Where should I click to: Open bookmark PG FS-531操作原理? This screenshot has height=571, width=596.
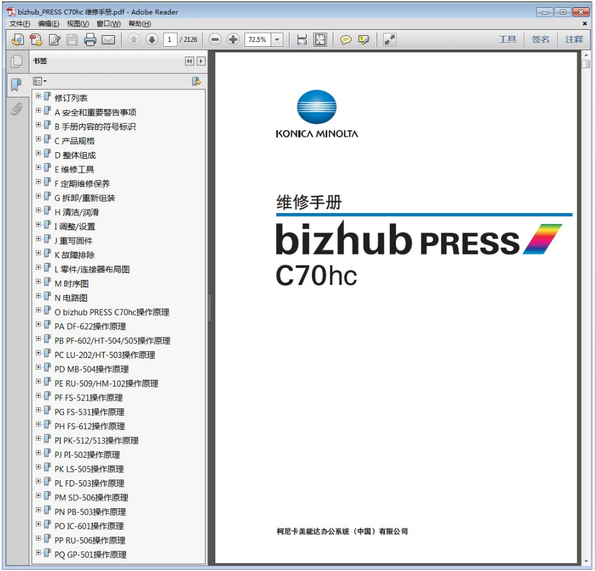[89, 412]
